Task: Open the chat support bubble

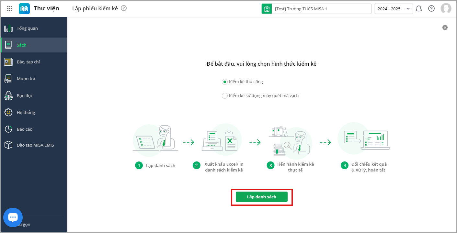Action: 13,217
